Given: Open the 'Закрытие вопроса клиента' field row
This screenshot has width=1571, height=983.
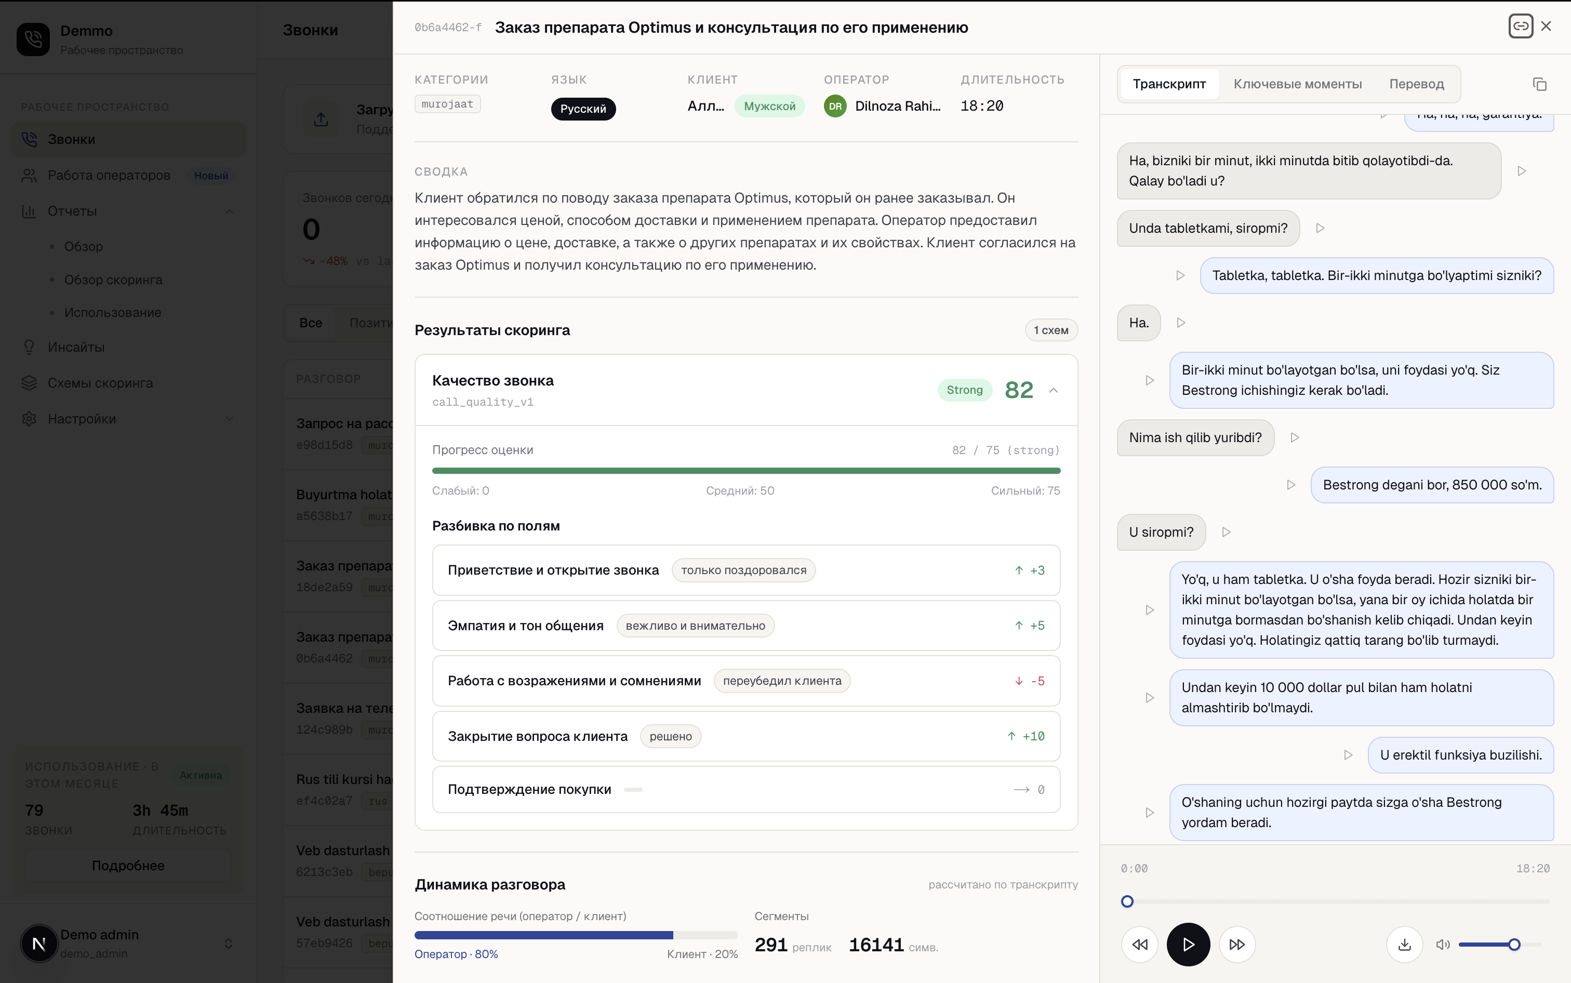Looking at the screenshot, I should point(746,736).
